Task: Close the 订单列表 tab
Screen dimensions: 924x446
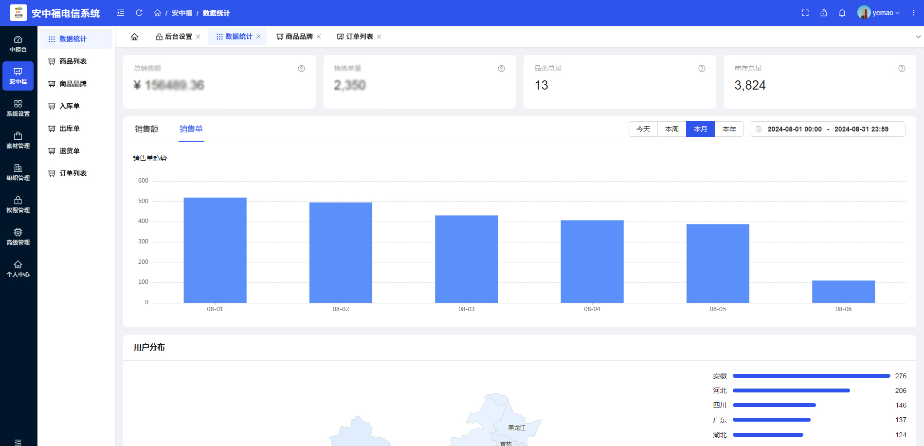Action: (379, 37)
